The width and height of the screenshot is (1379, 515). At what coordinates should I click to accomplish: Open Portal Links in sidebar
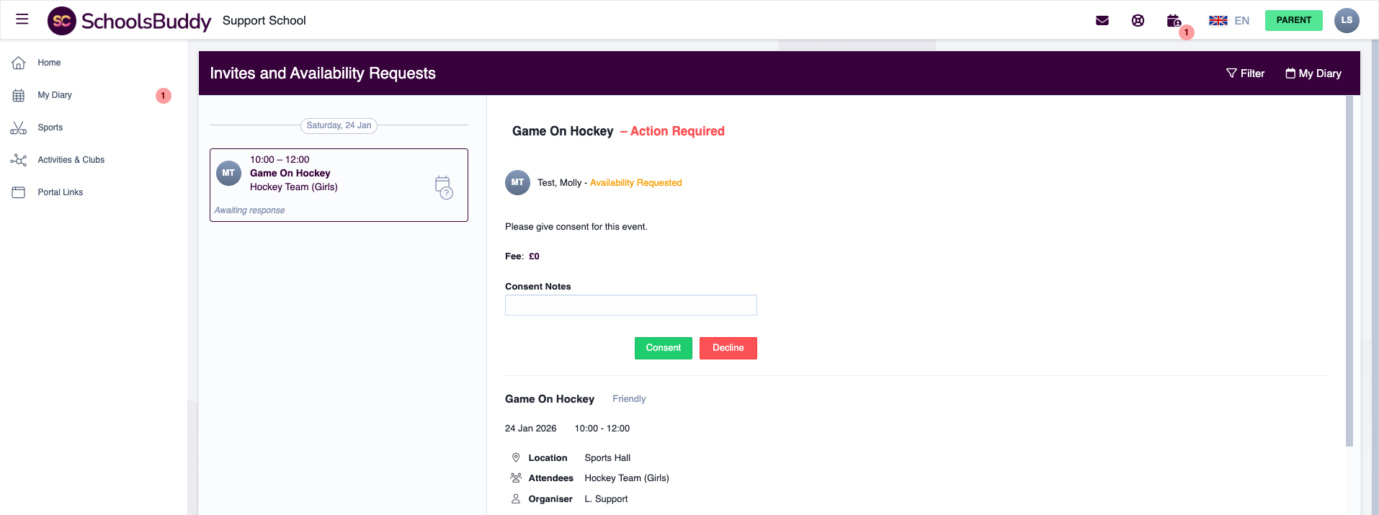pos(60,192)
